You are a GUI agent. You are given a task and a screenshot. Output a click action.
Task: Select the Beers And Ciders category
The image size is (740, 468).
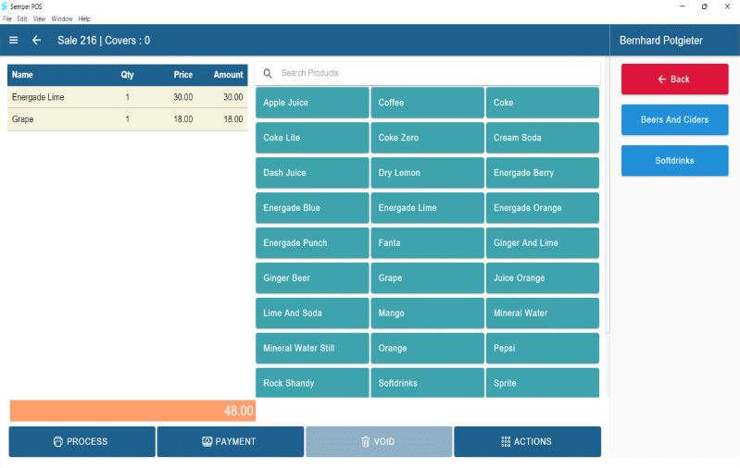(674, 119)
